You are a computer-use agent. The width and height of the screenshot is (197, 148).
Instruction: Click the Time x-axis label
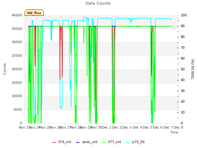click(x=174, y=132)
